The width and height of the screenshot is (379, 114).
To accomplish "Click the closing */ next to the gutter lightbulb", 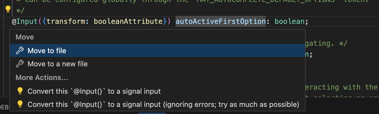I will click(x=20, y=11).
